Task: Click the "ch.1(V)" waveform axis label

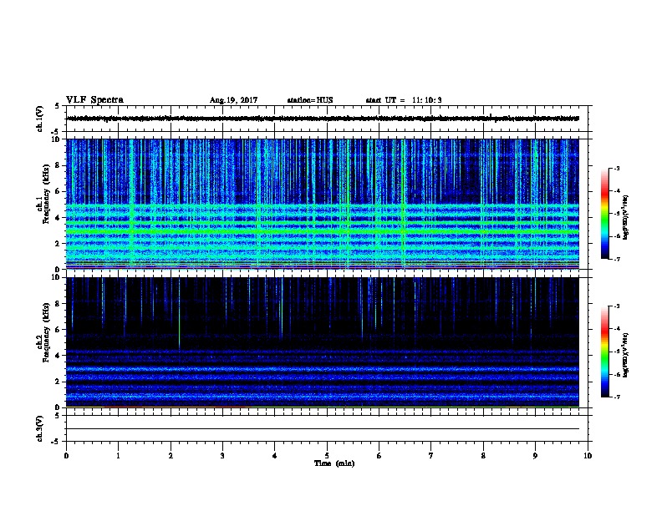Action: 39,119
